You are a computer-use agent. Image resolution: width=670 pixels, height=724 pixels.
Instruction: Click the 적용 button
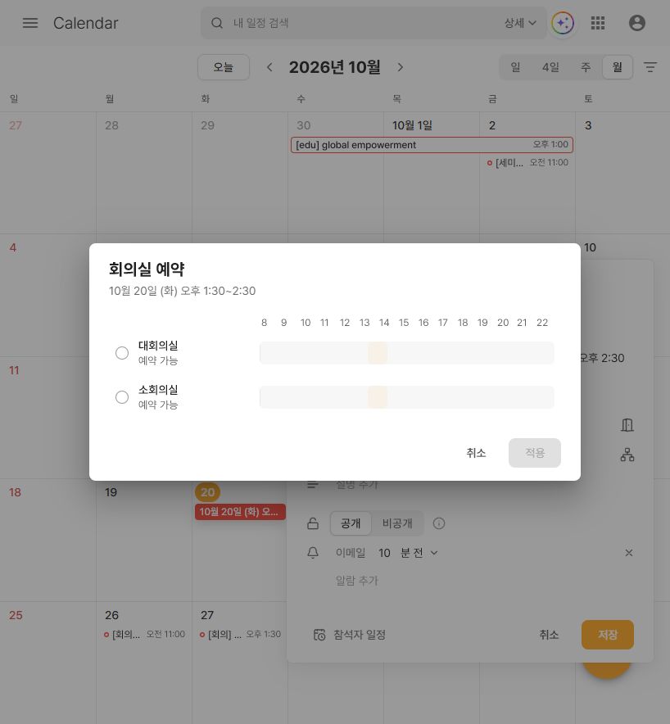(535, 453)
